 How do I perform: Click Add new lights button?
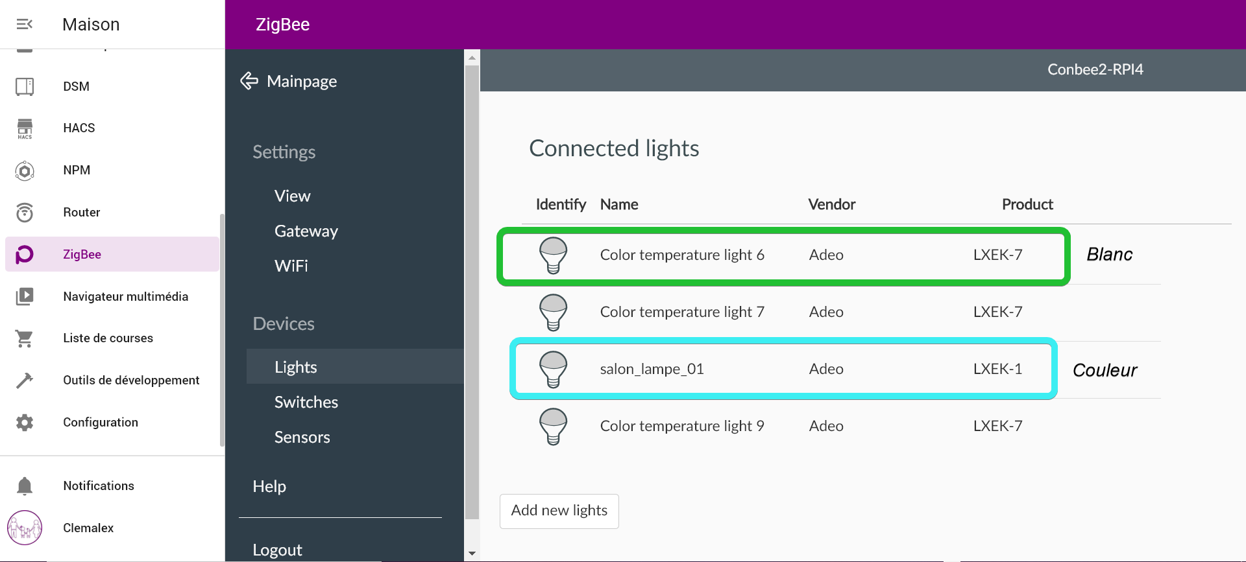click(559, 511)
